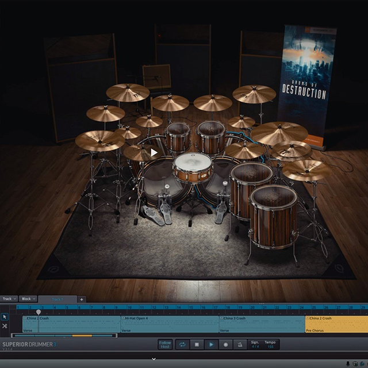Select the scissors cut tool
The image size is (368, 368).
coord(5,326)
